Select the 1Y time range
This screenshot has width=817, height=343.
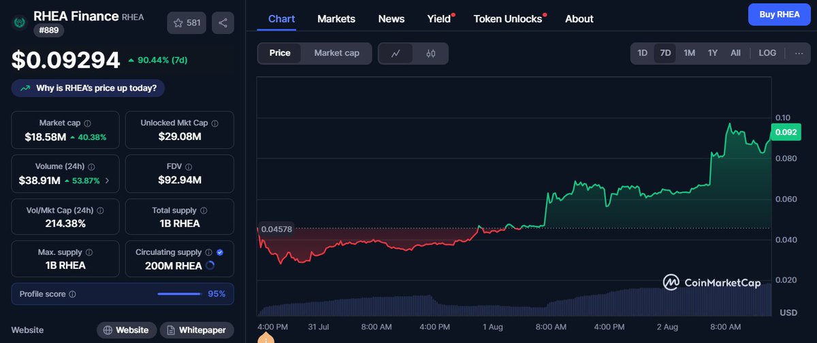coord(713,53)
